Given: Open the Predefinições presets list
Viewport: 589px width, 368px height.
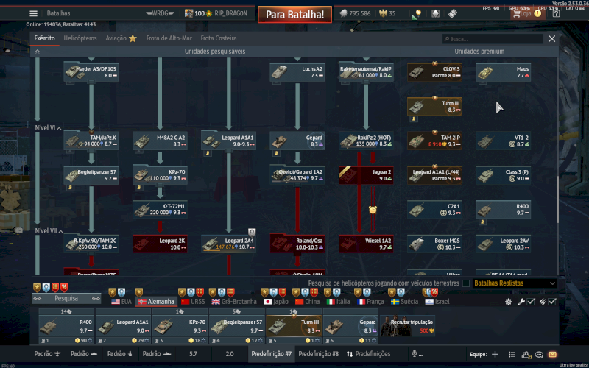Looking at the screenshot, I should pyautogui.click(x=368, y=354).
